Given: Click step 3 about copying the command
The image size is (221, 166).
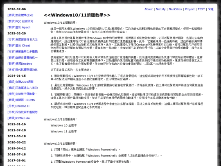Looking at the screenshot, I should point(91,161).
